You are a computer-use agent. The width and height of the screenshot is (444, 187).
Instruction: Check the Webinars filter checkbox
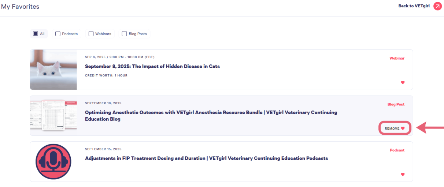(x=91, y=34)
